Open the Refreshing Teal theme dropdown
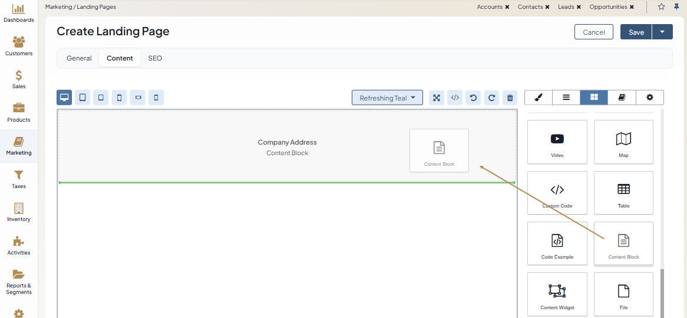 387,98
